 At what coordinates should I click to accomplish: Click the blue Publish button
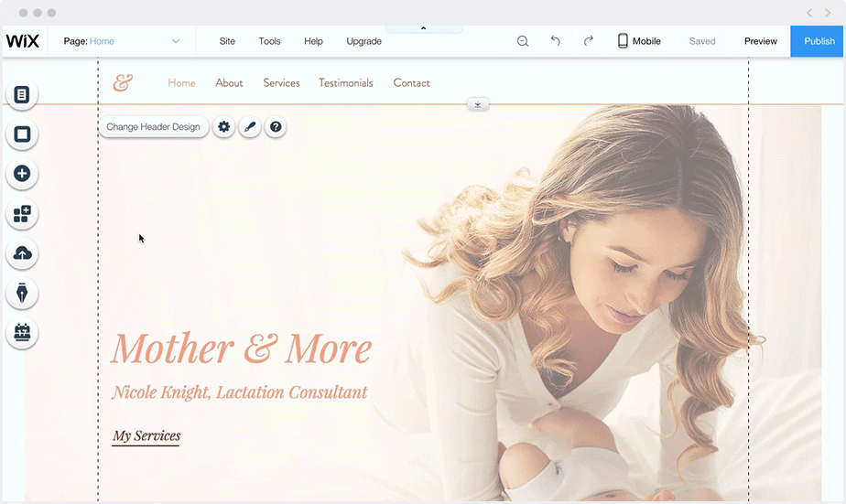coord(818,41)
